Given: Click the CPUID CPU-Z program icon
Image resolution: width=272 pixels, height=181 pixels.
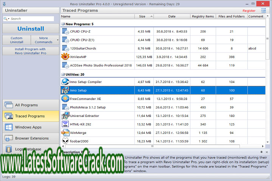Looking at the screenshot, I should (x=66, y=31).
